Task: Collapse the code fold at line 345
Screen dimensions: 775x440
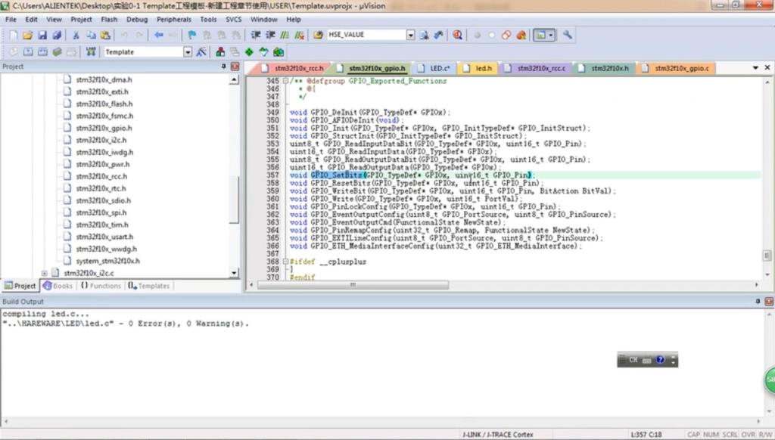Action: point(285,81)
